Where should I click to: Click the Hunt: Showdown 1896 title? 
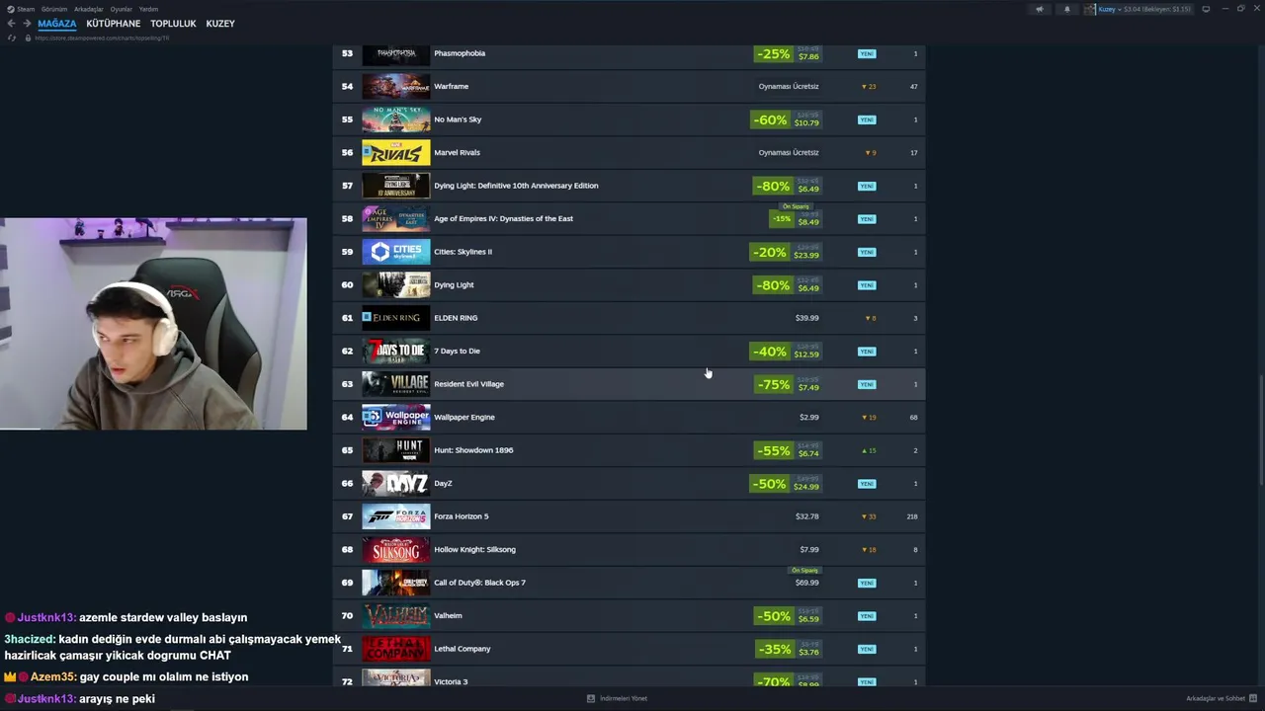473,450
